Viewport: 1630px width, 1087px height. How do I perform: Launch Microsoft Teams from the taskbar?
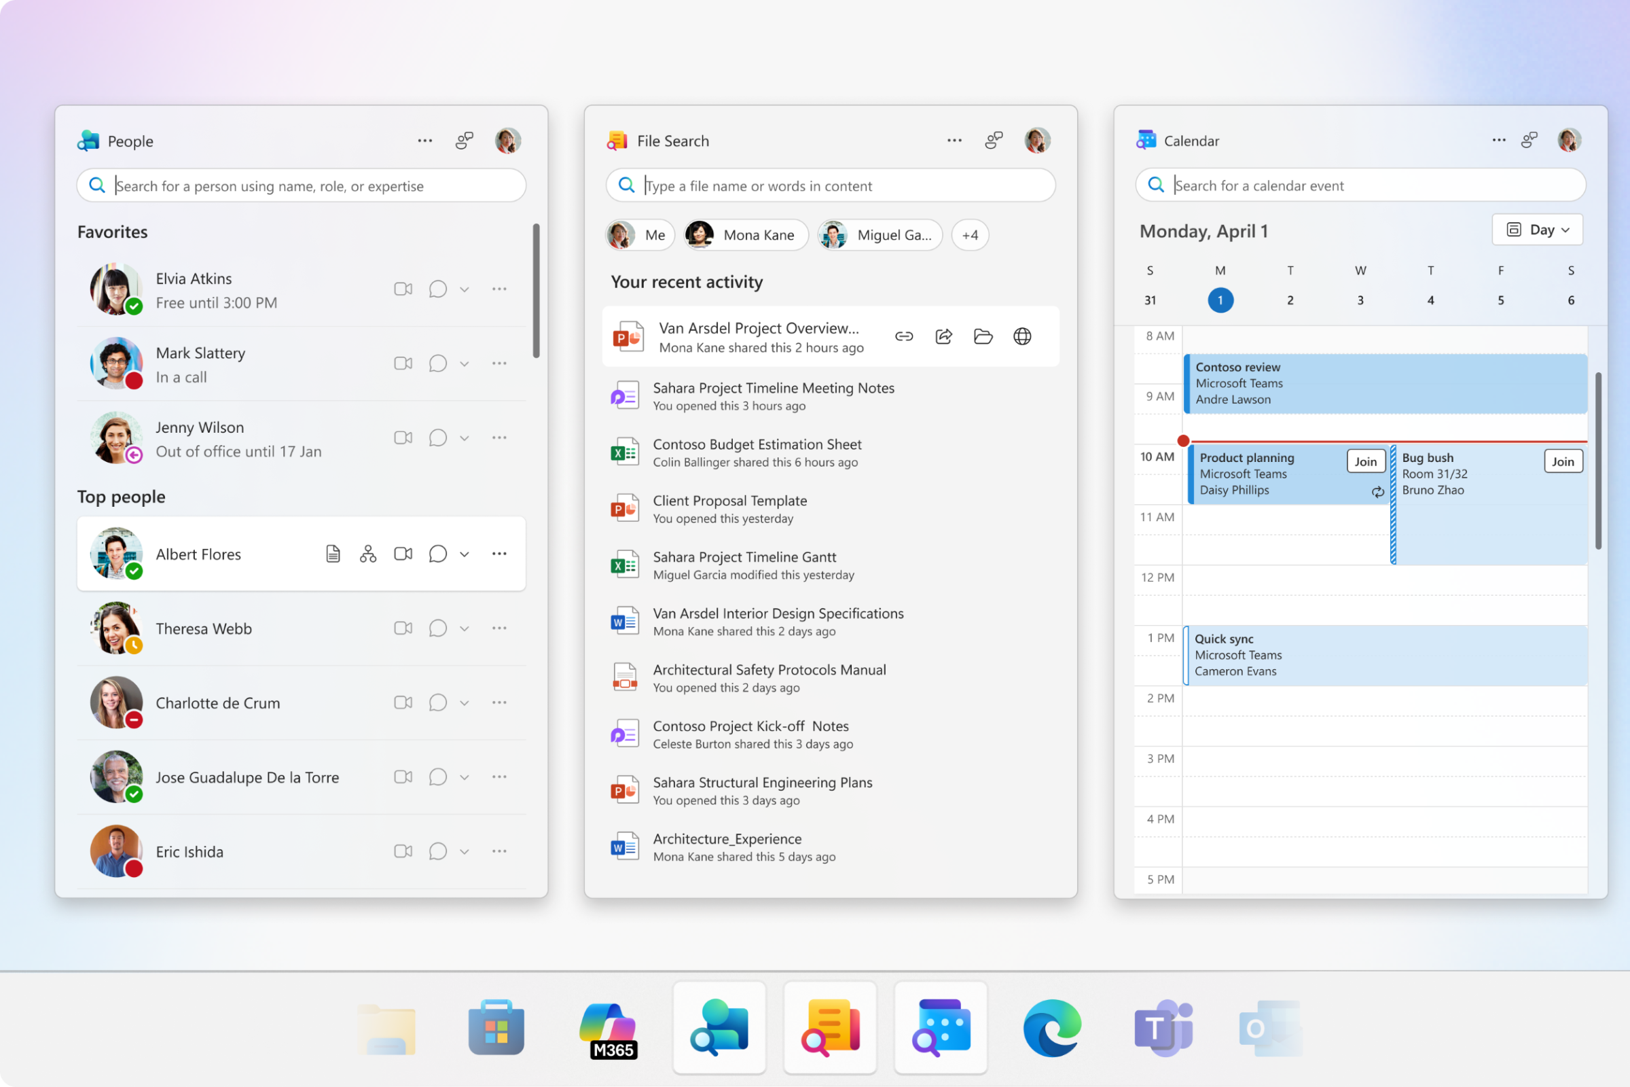pos(1161,1028)
